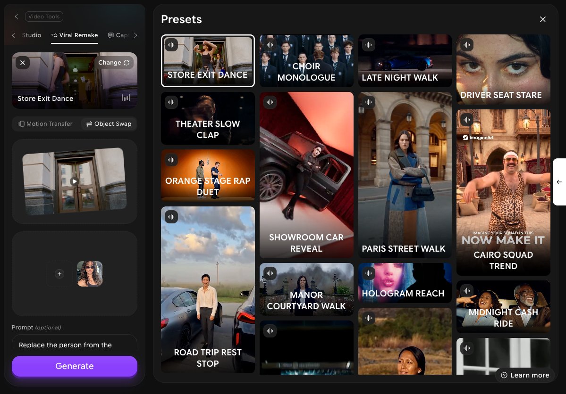Pick the Late Night Walk preset
Viewport: 566px width, 394px height.
coord(405,60)
